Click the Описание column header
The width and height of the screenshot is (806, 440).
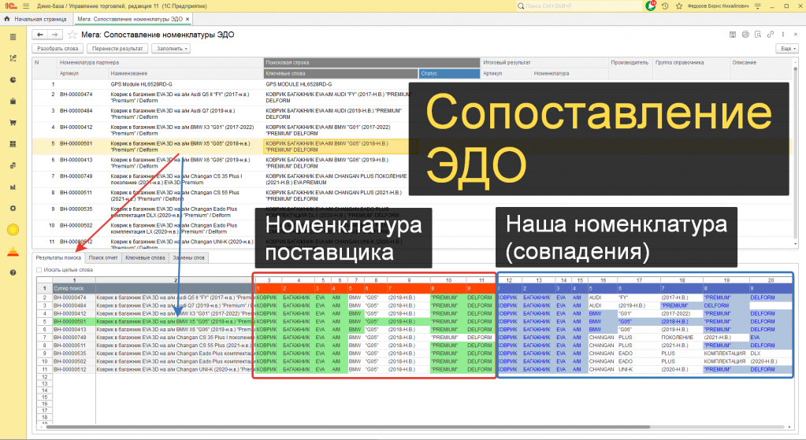point(761,63)
